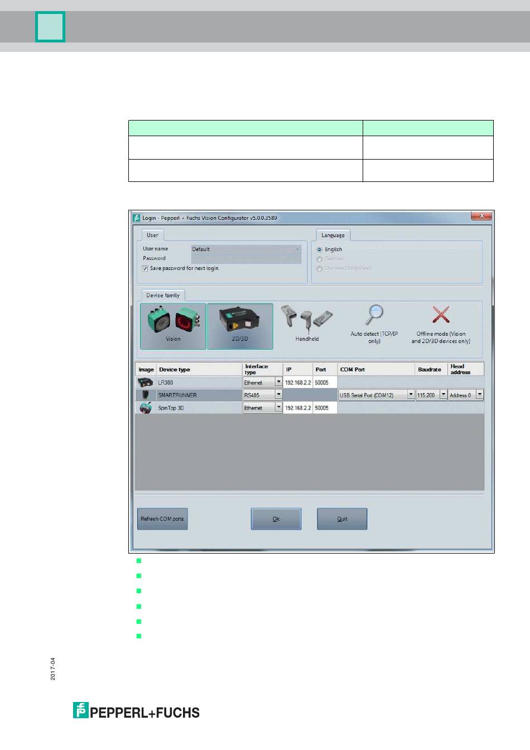The width and height of the screenshot is (530, 750).
Task: Click the Image column header
Action: [x=146, y=369]
